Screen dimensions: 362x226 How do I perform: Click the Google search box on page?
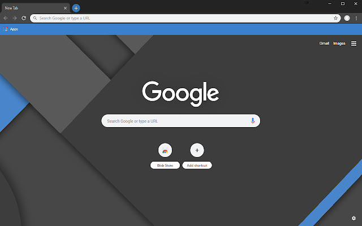[x=181, y=121]
